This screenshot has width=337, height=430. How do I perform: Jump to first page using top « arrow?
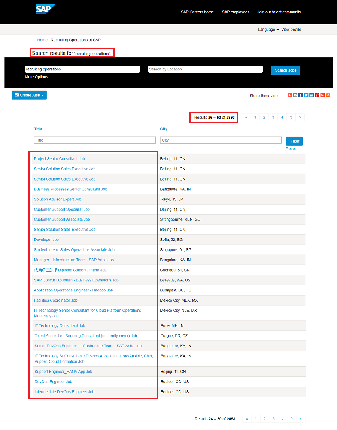246,117
